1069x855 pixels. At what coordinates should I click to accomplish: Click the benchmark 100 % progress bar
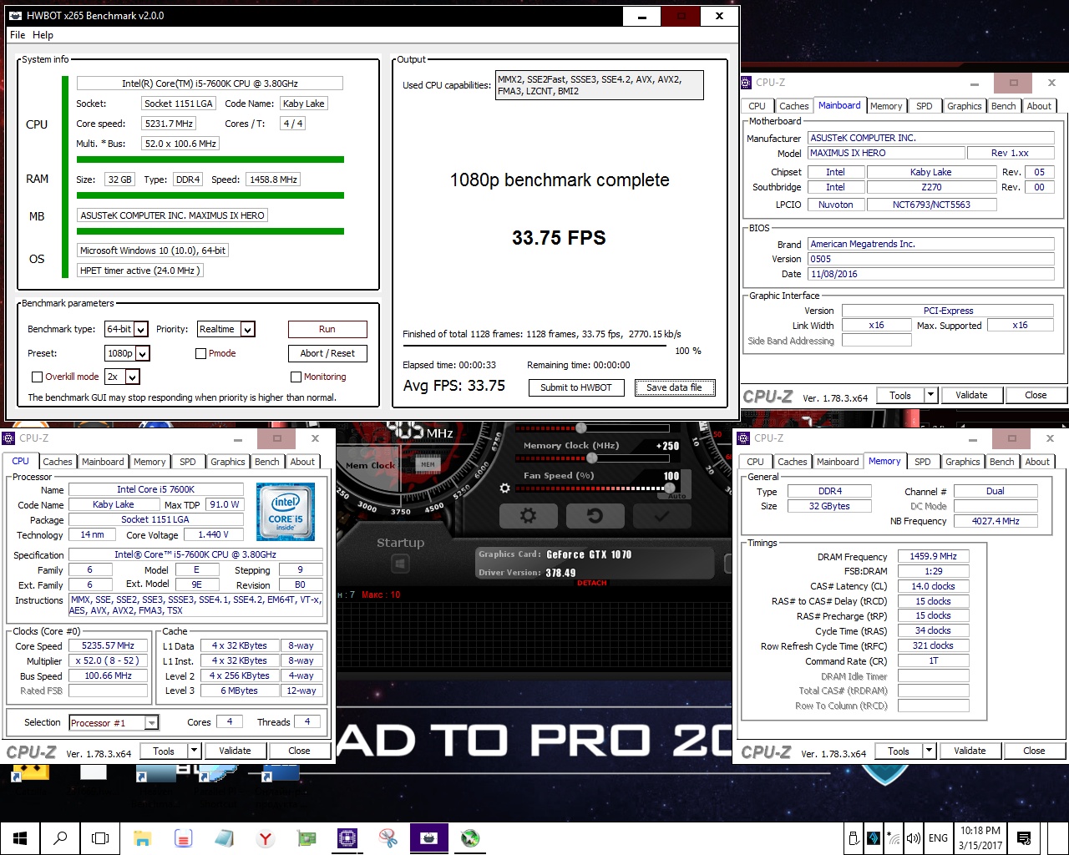click(534, 346)
